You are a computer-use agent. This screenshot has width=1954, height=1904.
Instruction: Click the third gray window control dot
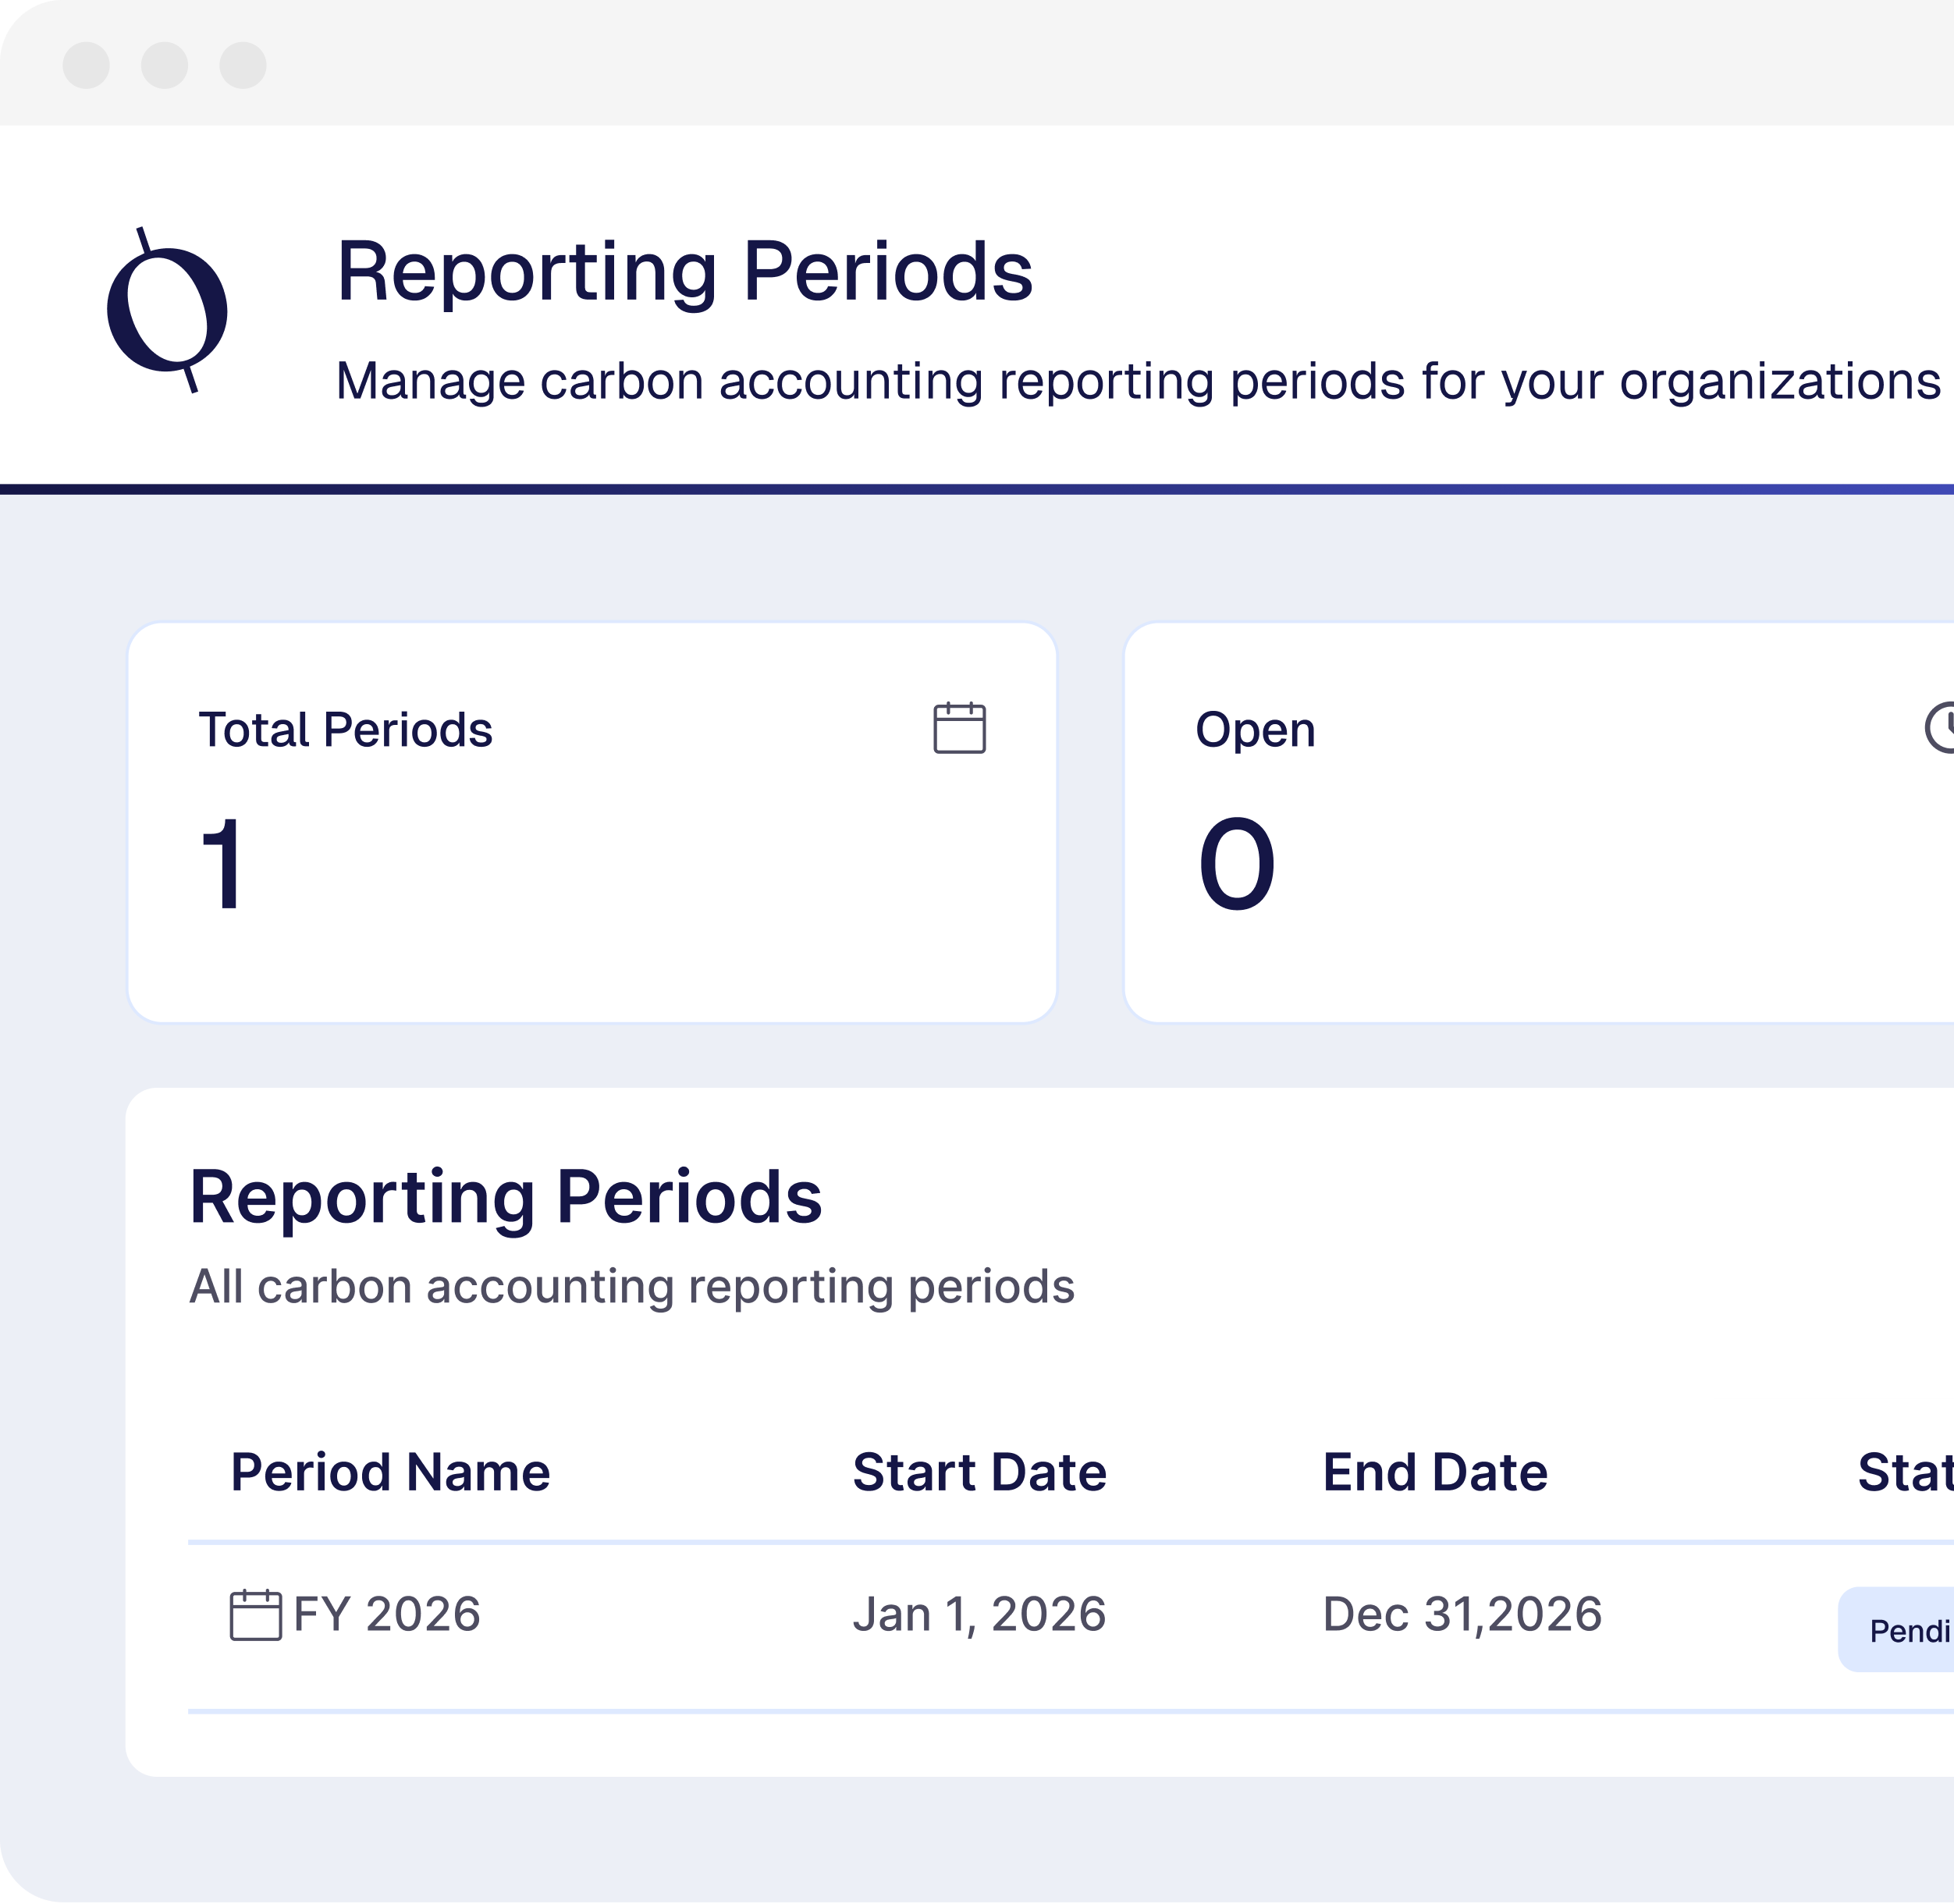(x=243, y=65)
